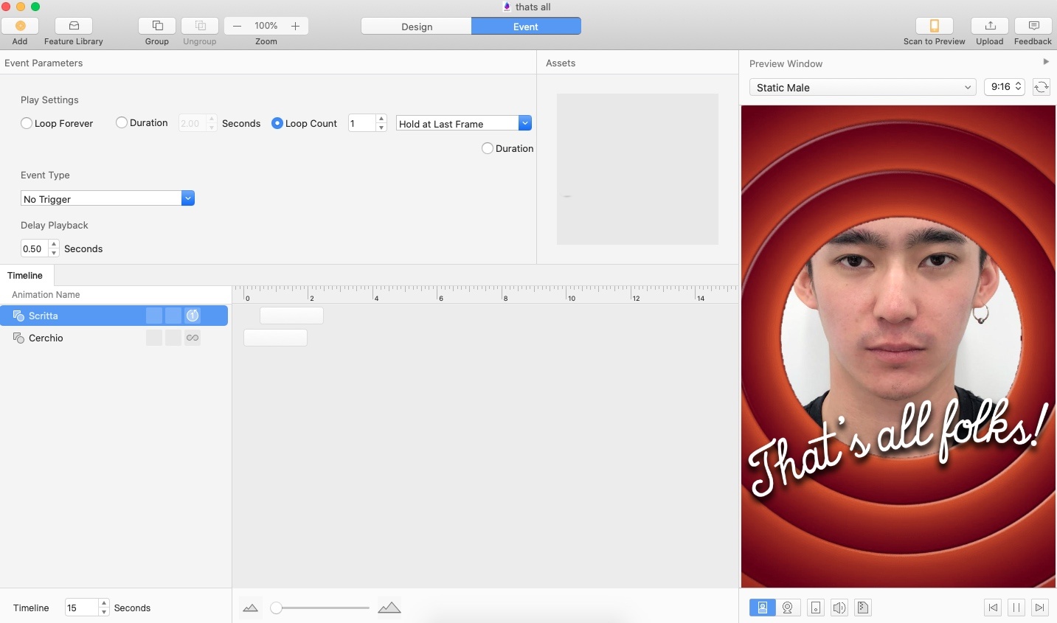Click the first square toggle on Cerchio row
The image size is (1057, 623).
[154, 338]
